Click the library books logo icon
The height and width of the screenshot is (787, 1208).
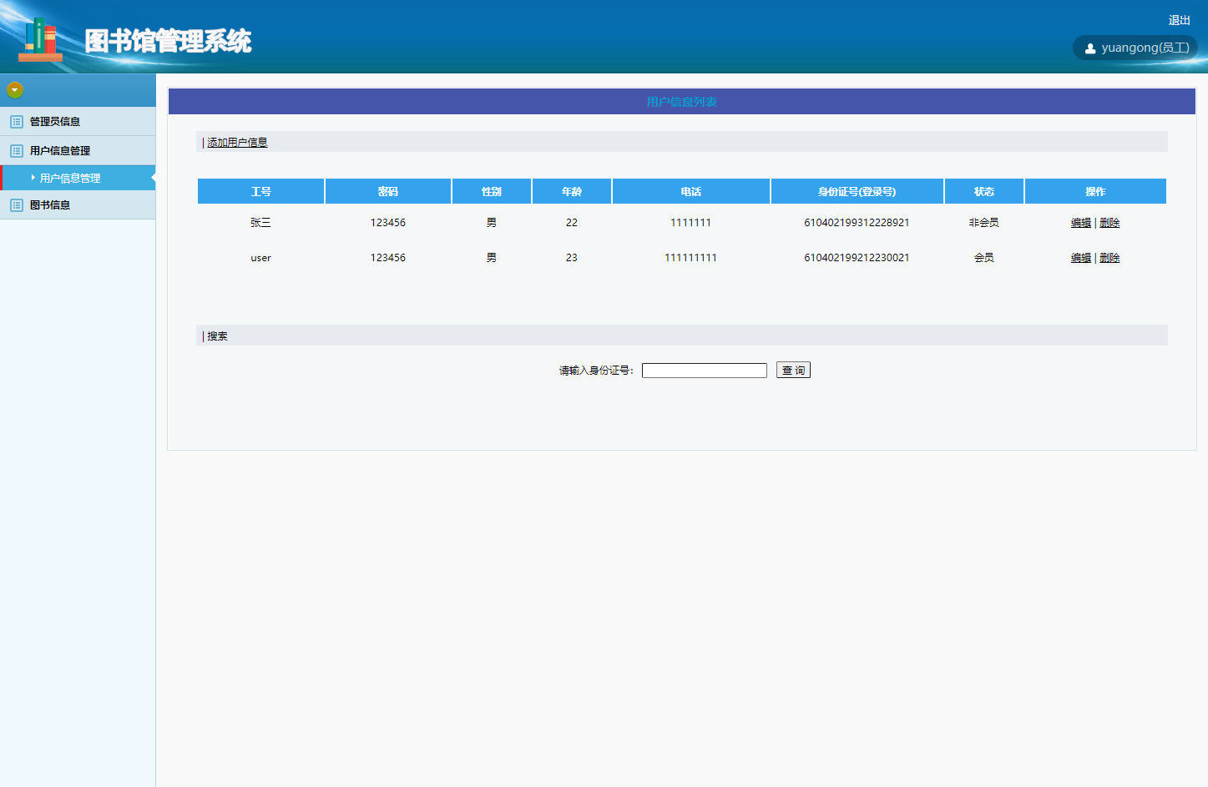40,39
